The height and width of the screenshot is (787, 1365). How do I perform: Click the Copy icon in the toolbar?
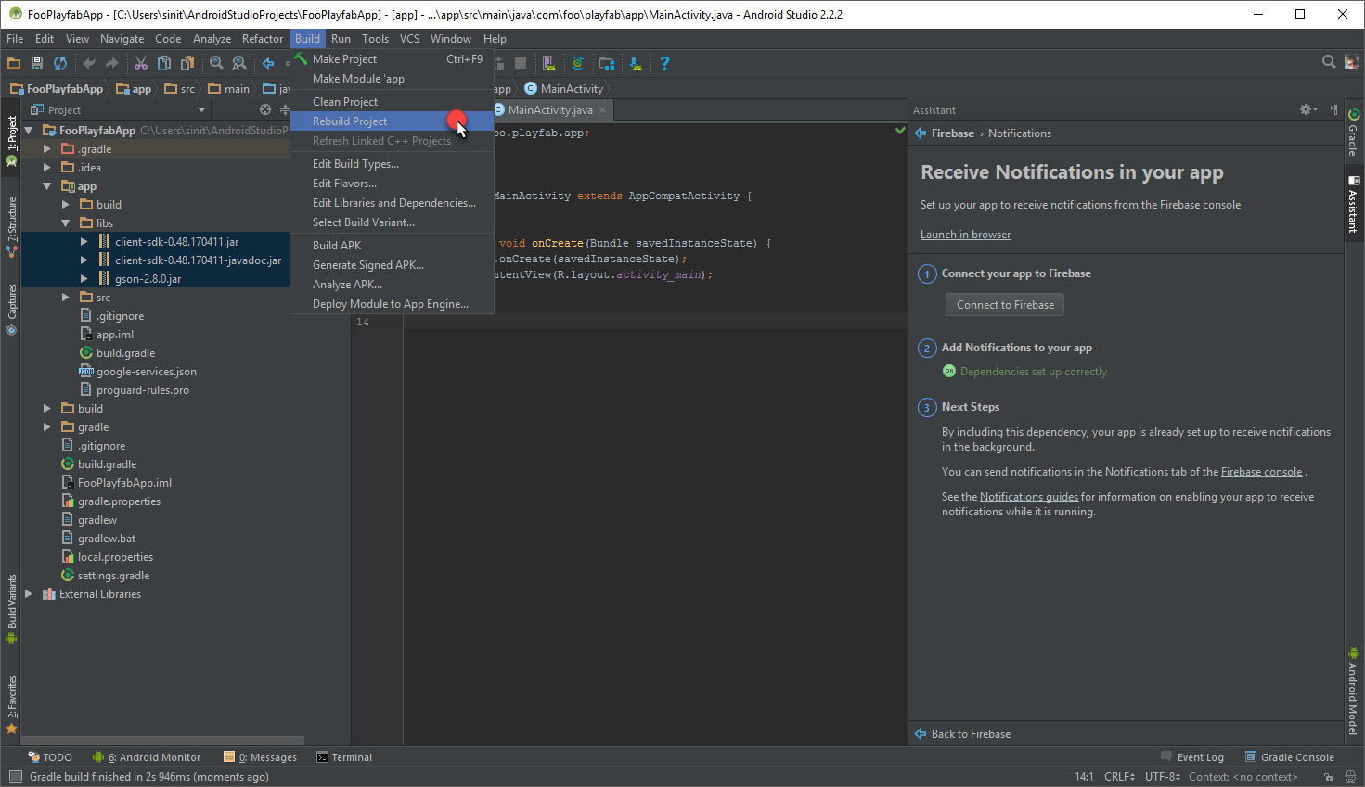pos(164,63)
